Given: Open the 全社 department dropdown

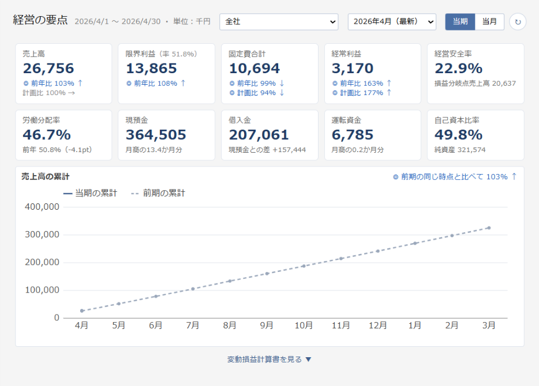Looking at the screenshot, I should click(x=279, y=22).
